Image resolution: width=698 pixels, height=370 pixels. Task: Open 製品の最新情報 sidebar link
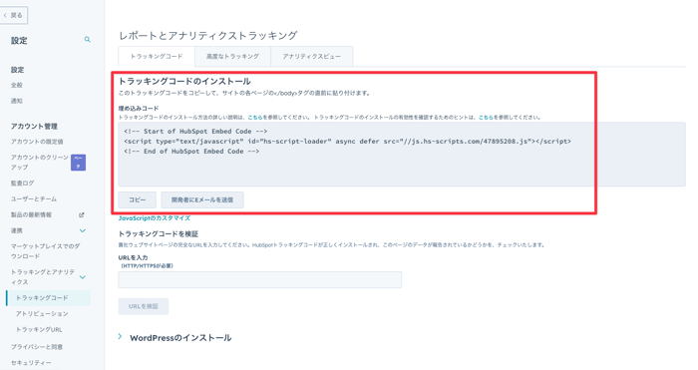32,214
